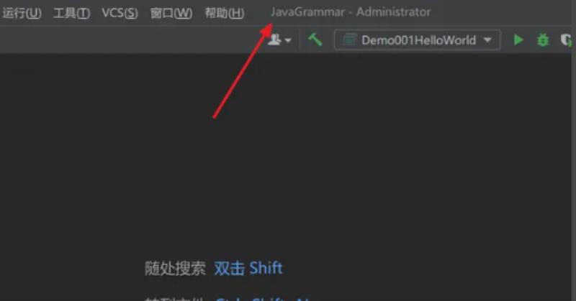Open the VCS(S) menu
The height and width of the screenshot is (301, 576).
point(120,13)
